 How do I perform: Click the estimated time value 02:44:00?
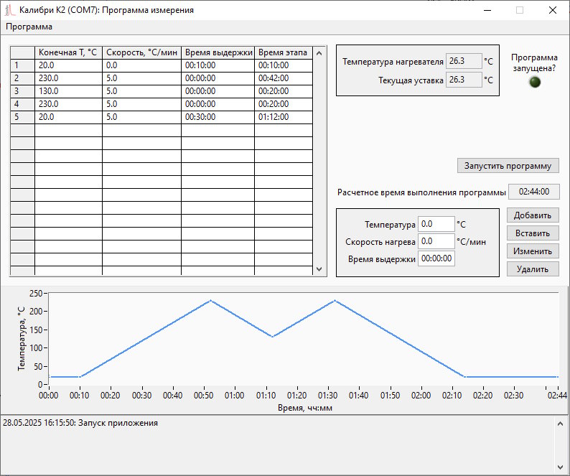pos(533,192)
